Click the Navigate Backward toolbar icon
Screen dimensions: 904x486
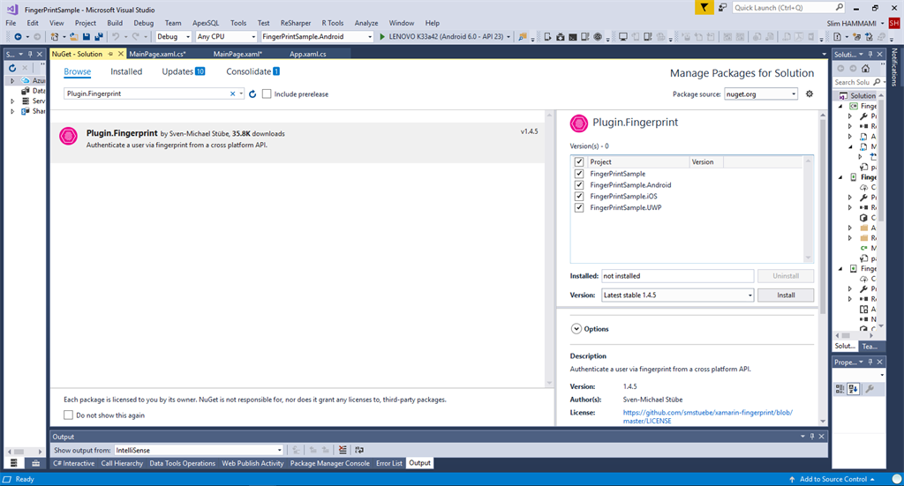click(18, 37)
